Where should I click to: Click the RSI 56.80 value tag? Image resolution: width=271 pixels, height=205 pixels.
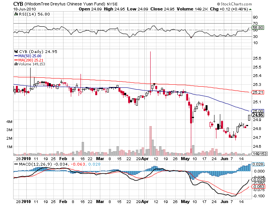(x=258, y=27)
